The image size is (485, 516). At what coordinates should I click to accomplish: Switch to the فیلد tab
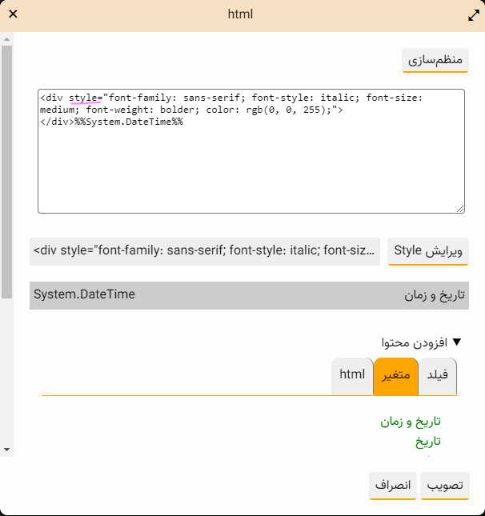(x=438, y=375)
